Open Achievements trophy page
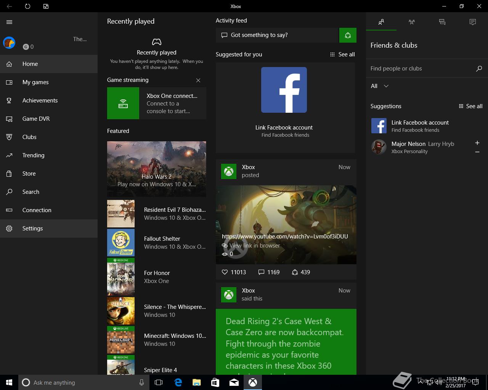The image size is (488, 390). [49, 101]
